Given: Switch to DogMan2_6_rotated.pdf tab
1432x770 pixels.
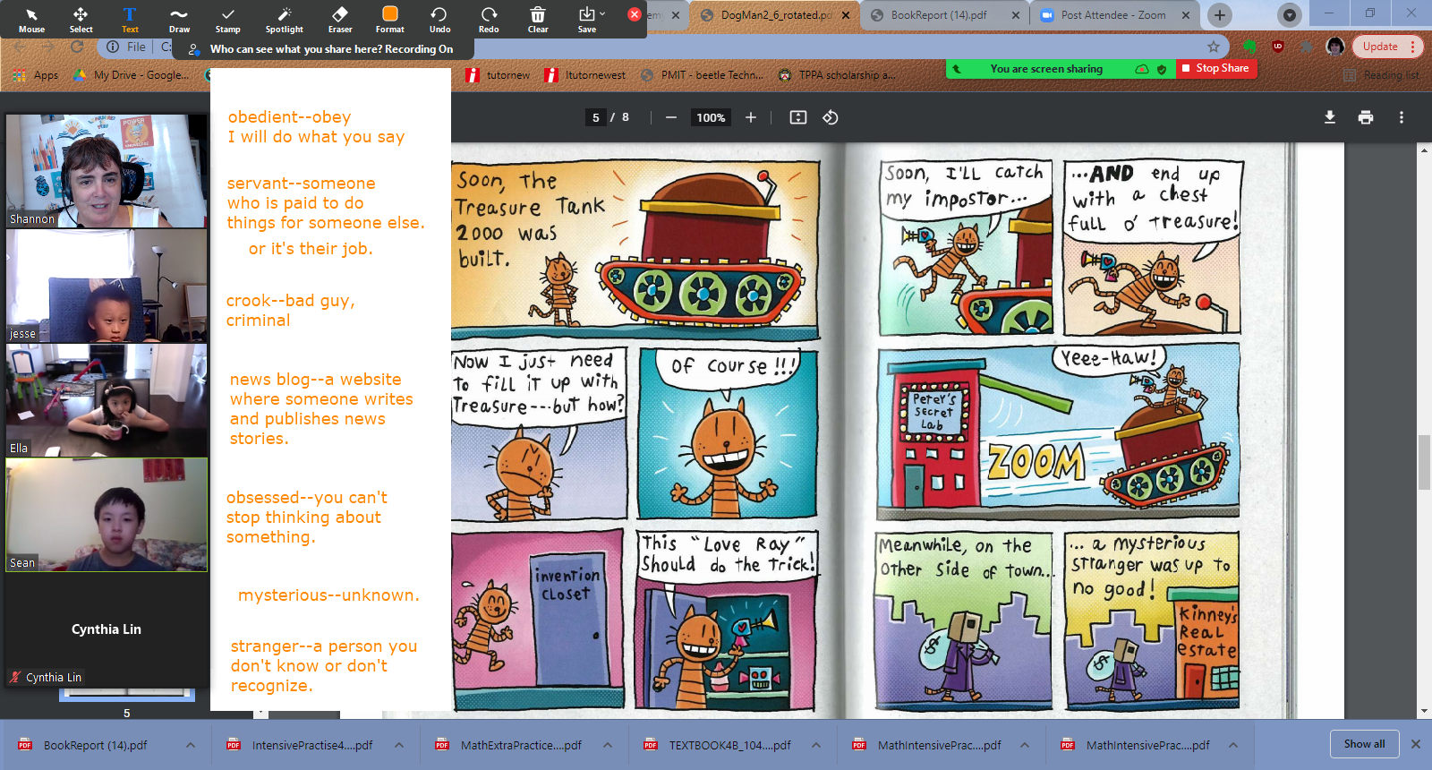Looking at the screenshot, I should tap(775, 15).
